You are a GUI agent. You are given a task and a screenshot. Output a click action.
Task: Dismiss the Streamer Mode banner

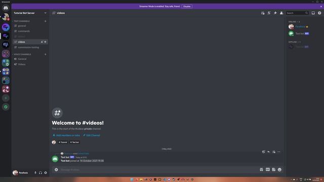tap(321, 7)
